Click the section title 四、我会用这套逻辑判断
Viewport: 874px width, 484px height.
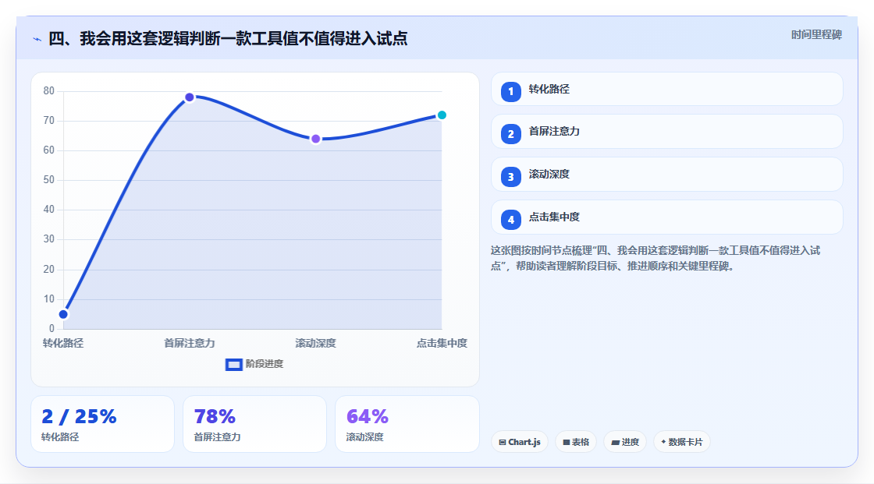[228, 38]
